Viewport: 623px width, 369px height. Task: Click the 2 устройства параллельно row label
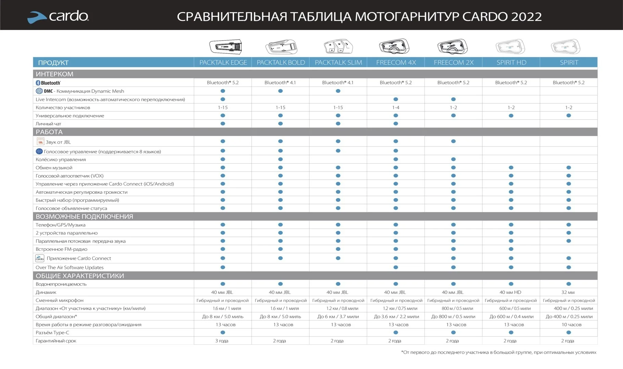[x=67, y=233]
